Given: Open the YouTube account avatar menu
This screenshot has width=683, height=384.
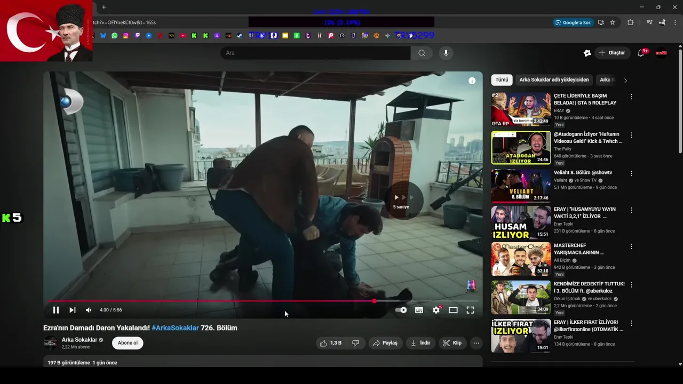Looking at the screenshot, I should pos(661,53).
